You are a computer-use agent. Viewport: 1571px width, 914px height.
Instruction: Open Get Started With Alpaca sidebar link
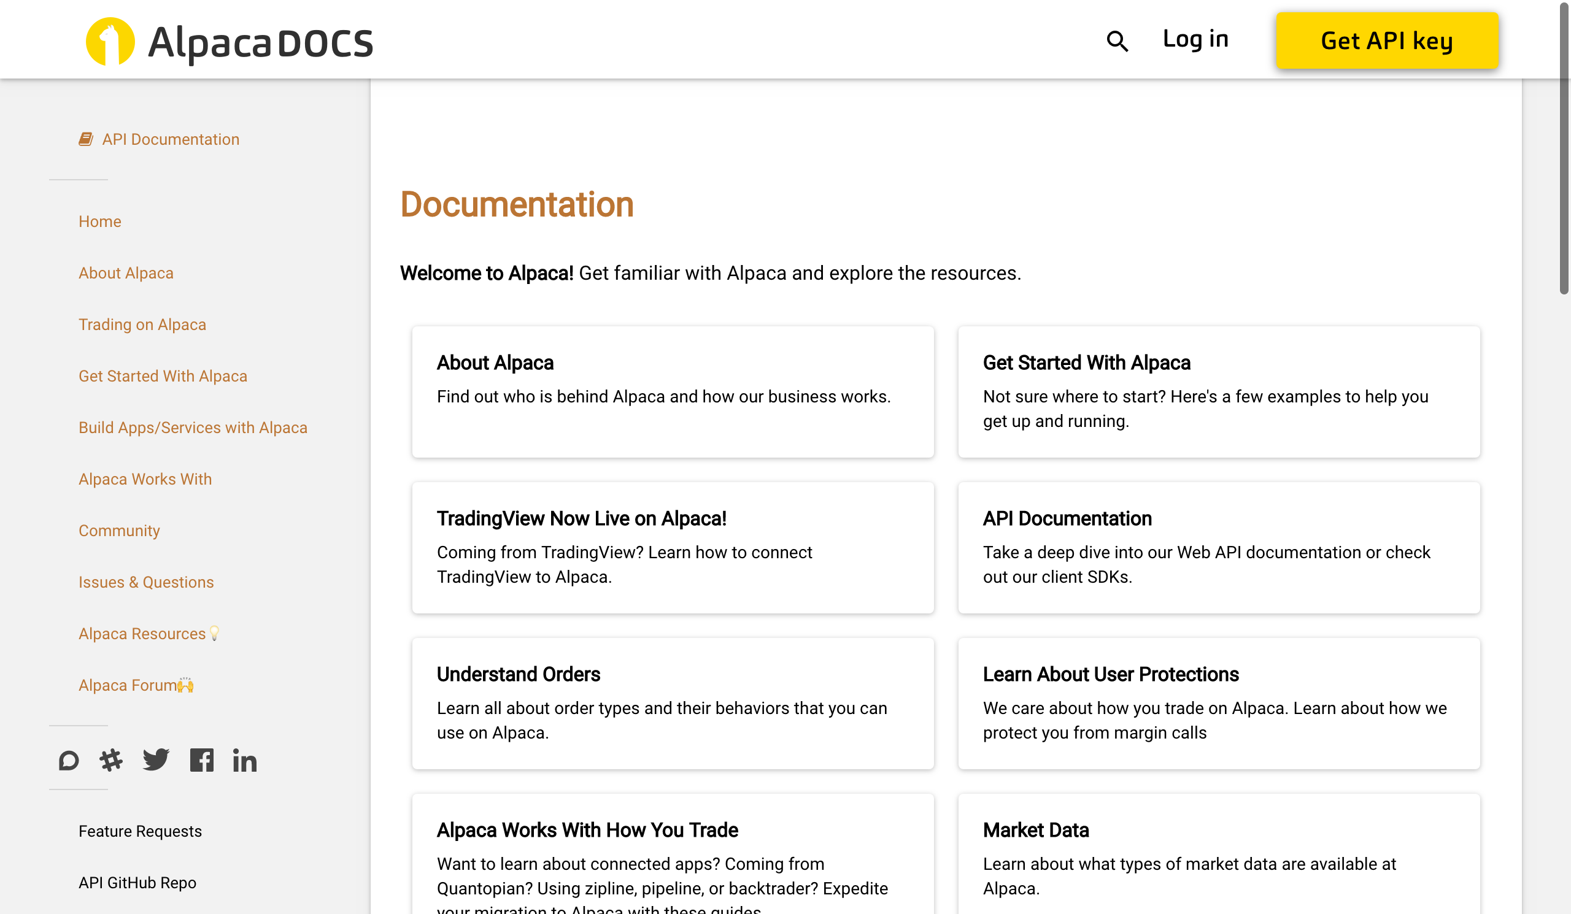(x=163, y=375)
